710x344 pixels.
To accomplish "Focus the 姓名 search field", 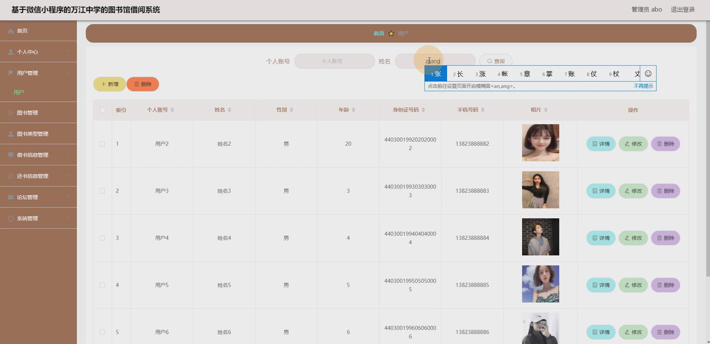I will point(435,61).
